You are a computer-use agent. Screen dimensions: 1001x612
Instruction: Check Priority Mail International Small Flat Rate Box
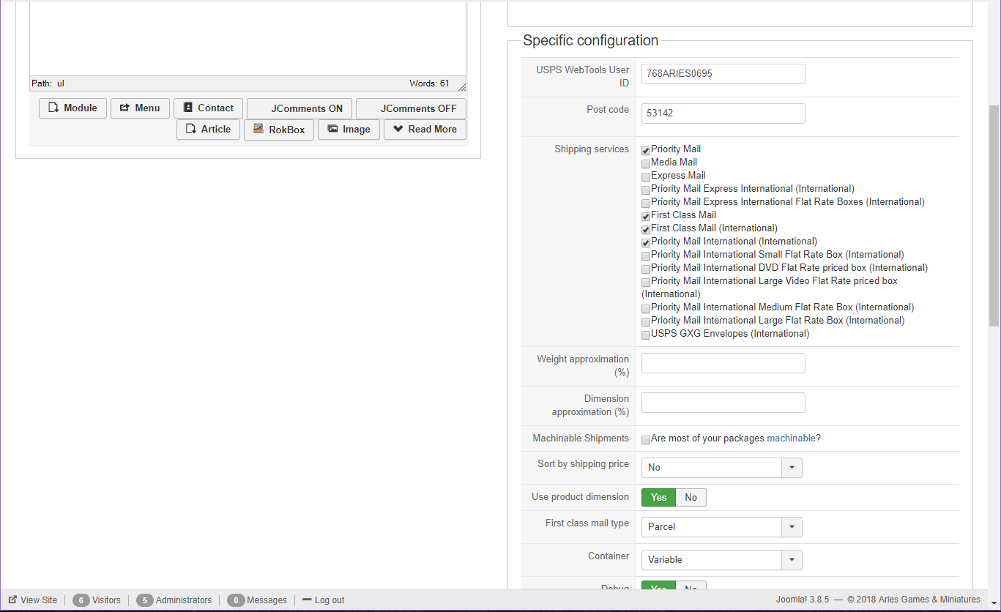pyautogui.click(x=646, y=255)
